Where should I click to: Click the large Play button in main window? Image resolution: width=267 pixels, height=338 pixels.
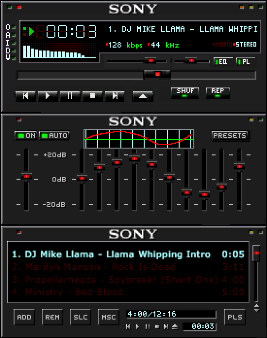48,96
